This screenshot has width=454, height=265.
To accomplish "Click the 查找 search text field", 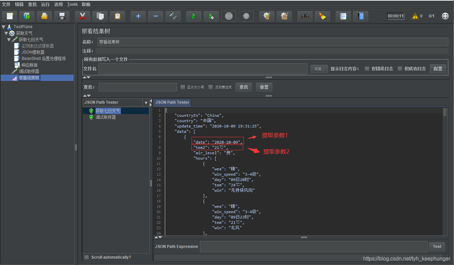I will pyautogui.click(x=138, y=87).
